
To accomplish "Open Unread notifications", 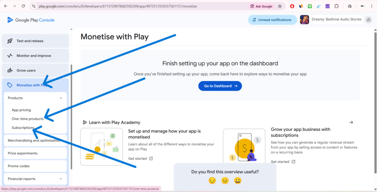I will 273,20.
